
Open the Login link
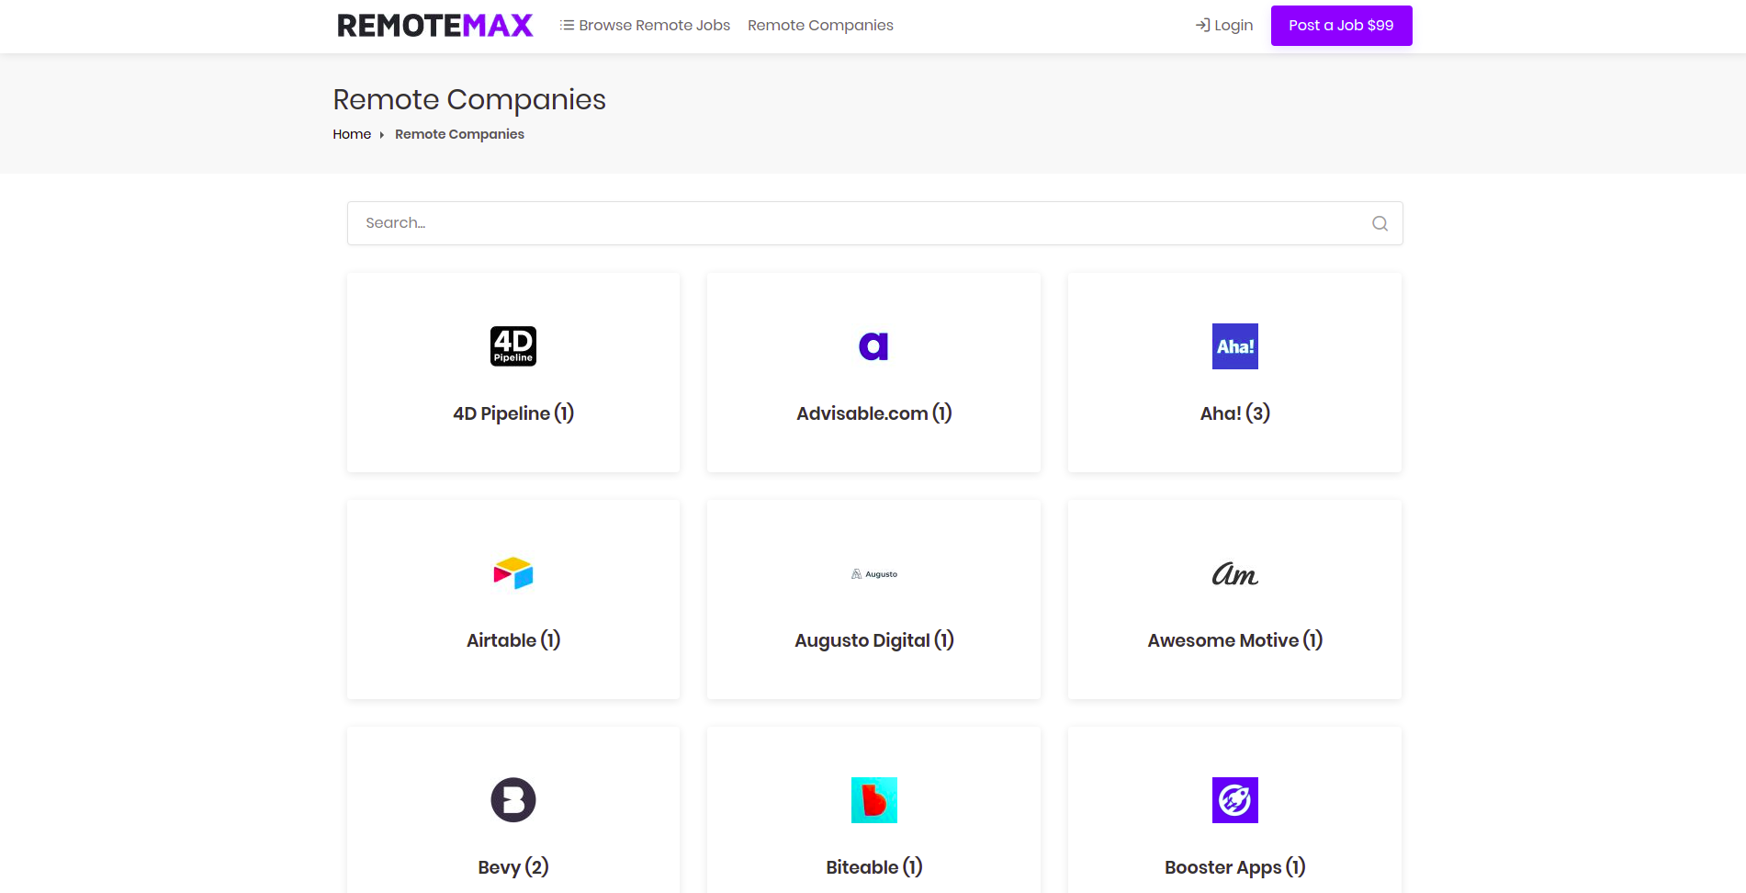[1233, 25]
